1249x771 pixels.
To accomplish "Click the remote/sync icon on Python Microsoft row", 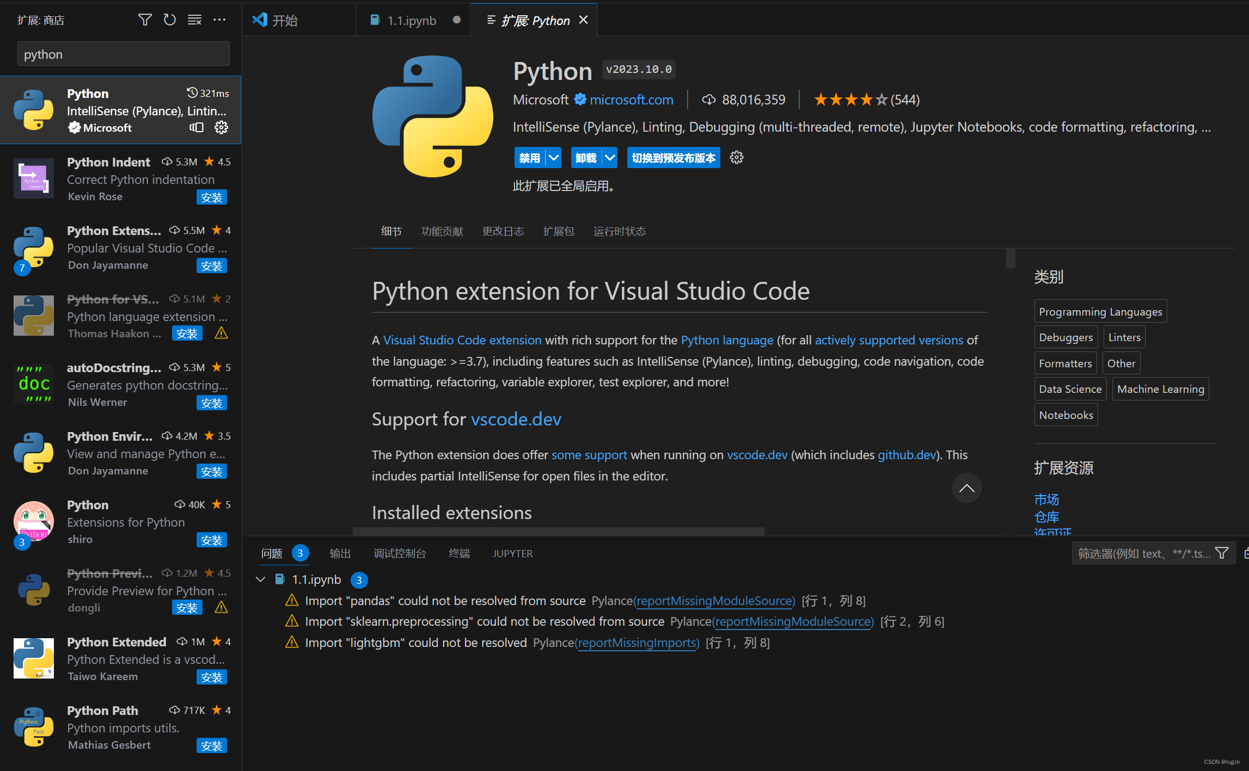I will (x=197, y=127).
